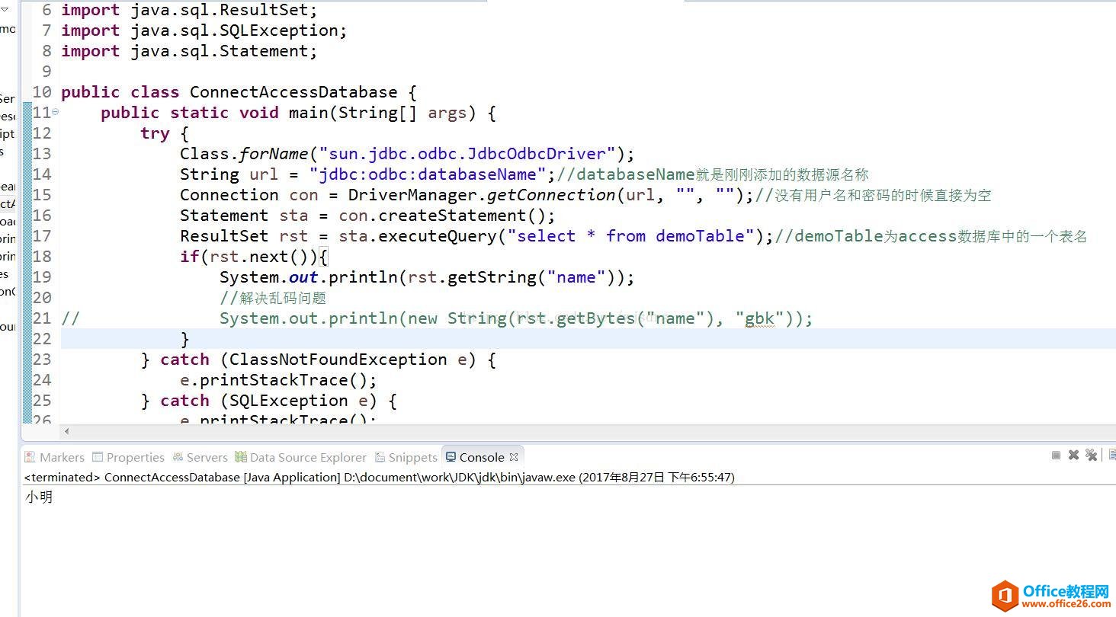Close the Console tab with its X
Image resolution: width=1116 pixels, height=617 pixels.
(514, 457)
